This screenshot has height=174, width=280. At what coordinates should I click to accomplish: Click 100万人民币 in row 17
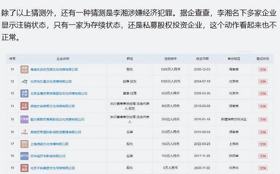tap(171, 144)
